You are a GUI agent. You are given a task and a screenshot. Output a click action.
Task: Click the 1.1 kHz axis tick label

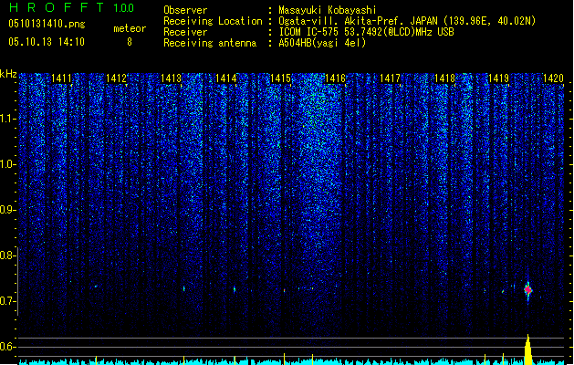(8, 119)
